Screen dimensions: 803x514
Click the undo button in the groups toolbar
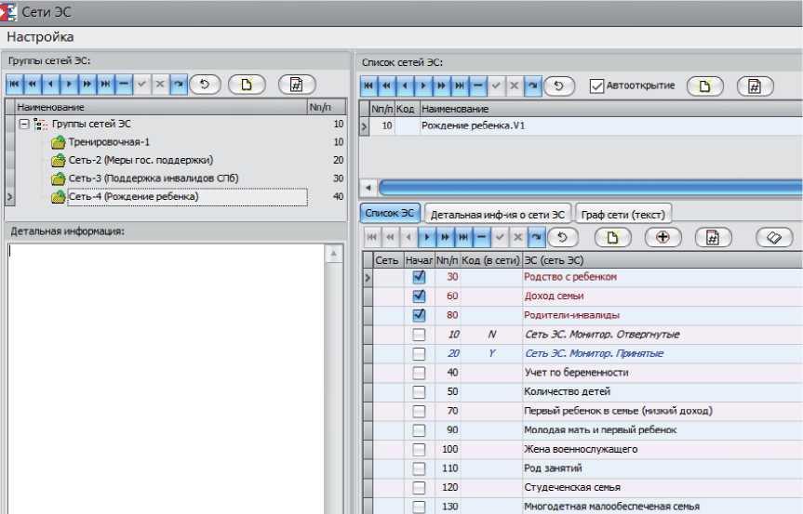click(x=204, y=84)
